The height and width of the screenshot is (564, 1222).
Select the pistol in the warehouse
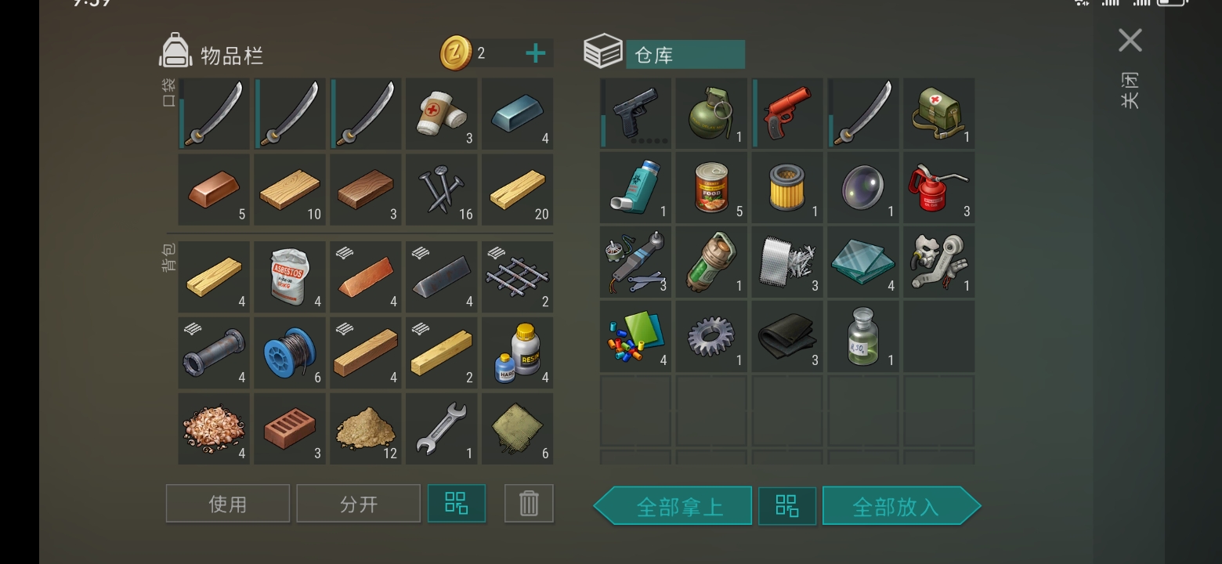click(x=636, y=114)
